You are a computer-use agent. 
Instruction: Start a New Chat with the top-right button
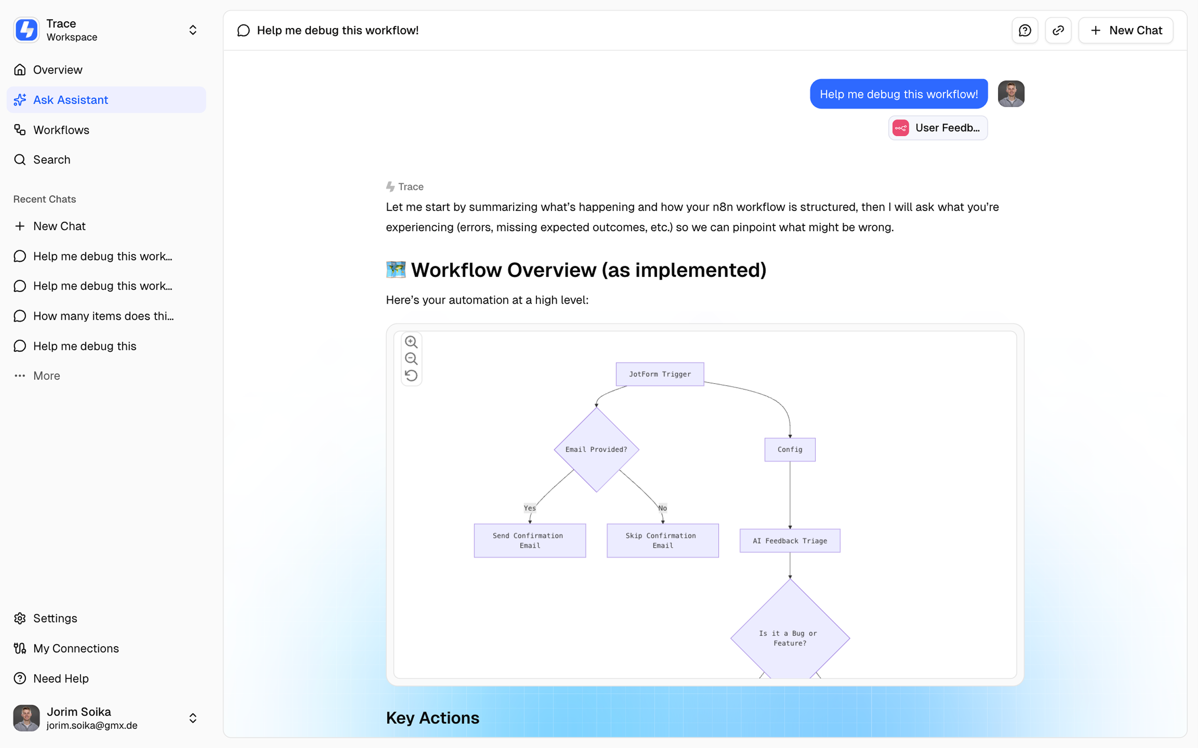(1126, 30)
